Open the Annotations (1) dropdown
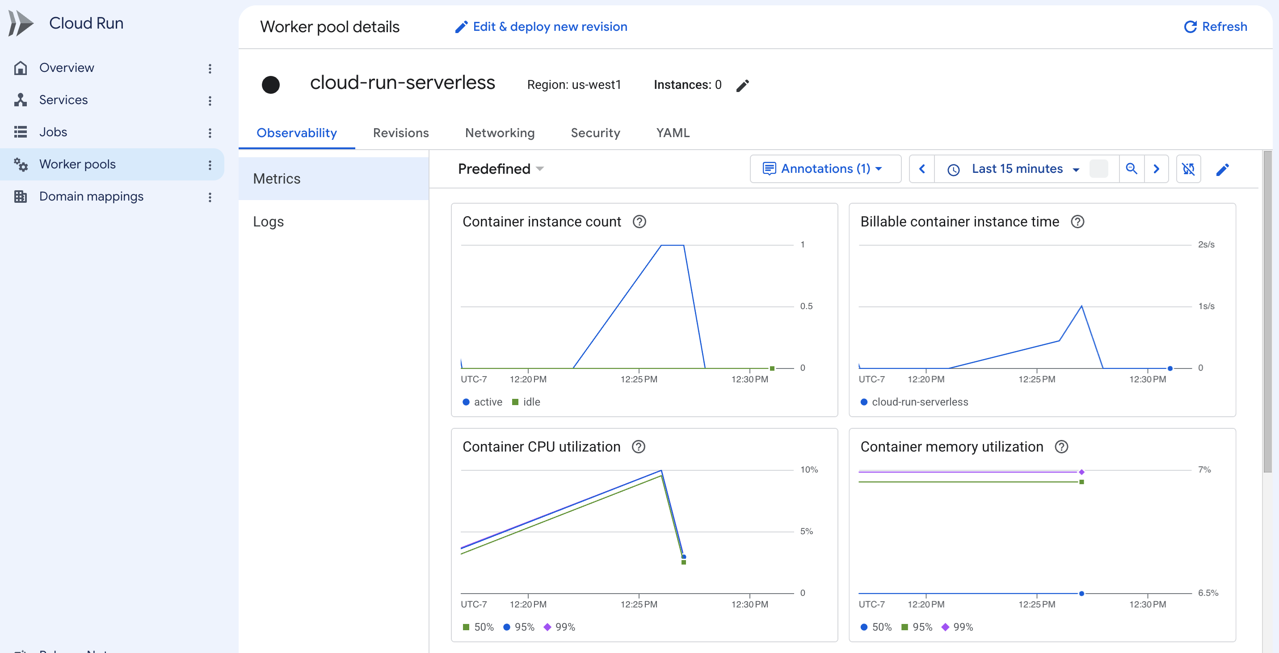Screen dimensions: 1279x653 [825, 169]
